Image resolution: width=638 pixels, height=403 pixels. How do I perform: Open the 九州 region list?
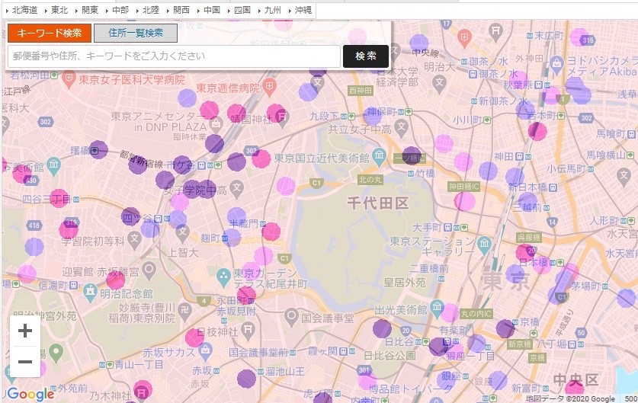[x=271, y=10]
